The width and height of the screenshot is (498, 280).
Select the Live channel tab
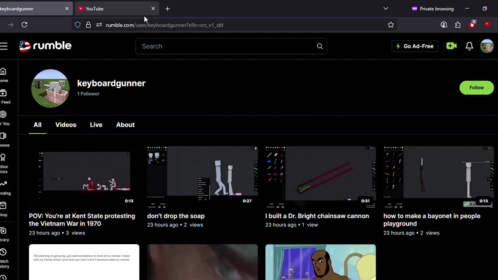pos(96,125)
